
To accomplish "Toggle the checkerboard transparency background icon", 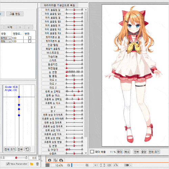I will click(x=48, y=165).
